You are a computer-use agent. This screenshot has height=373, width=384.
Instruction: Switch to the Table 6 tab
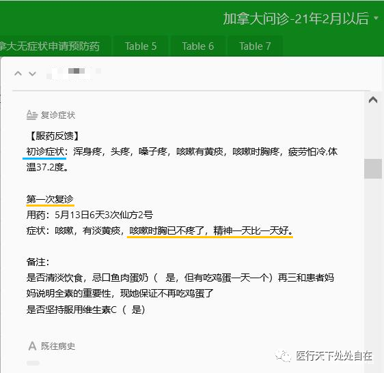tap(198, 46)
